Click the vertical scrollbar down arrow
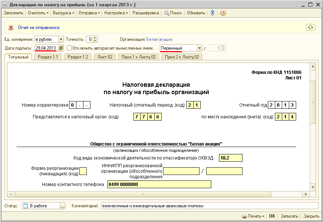 click(x=313, y=187)
